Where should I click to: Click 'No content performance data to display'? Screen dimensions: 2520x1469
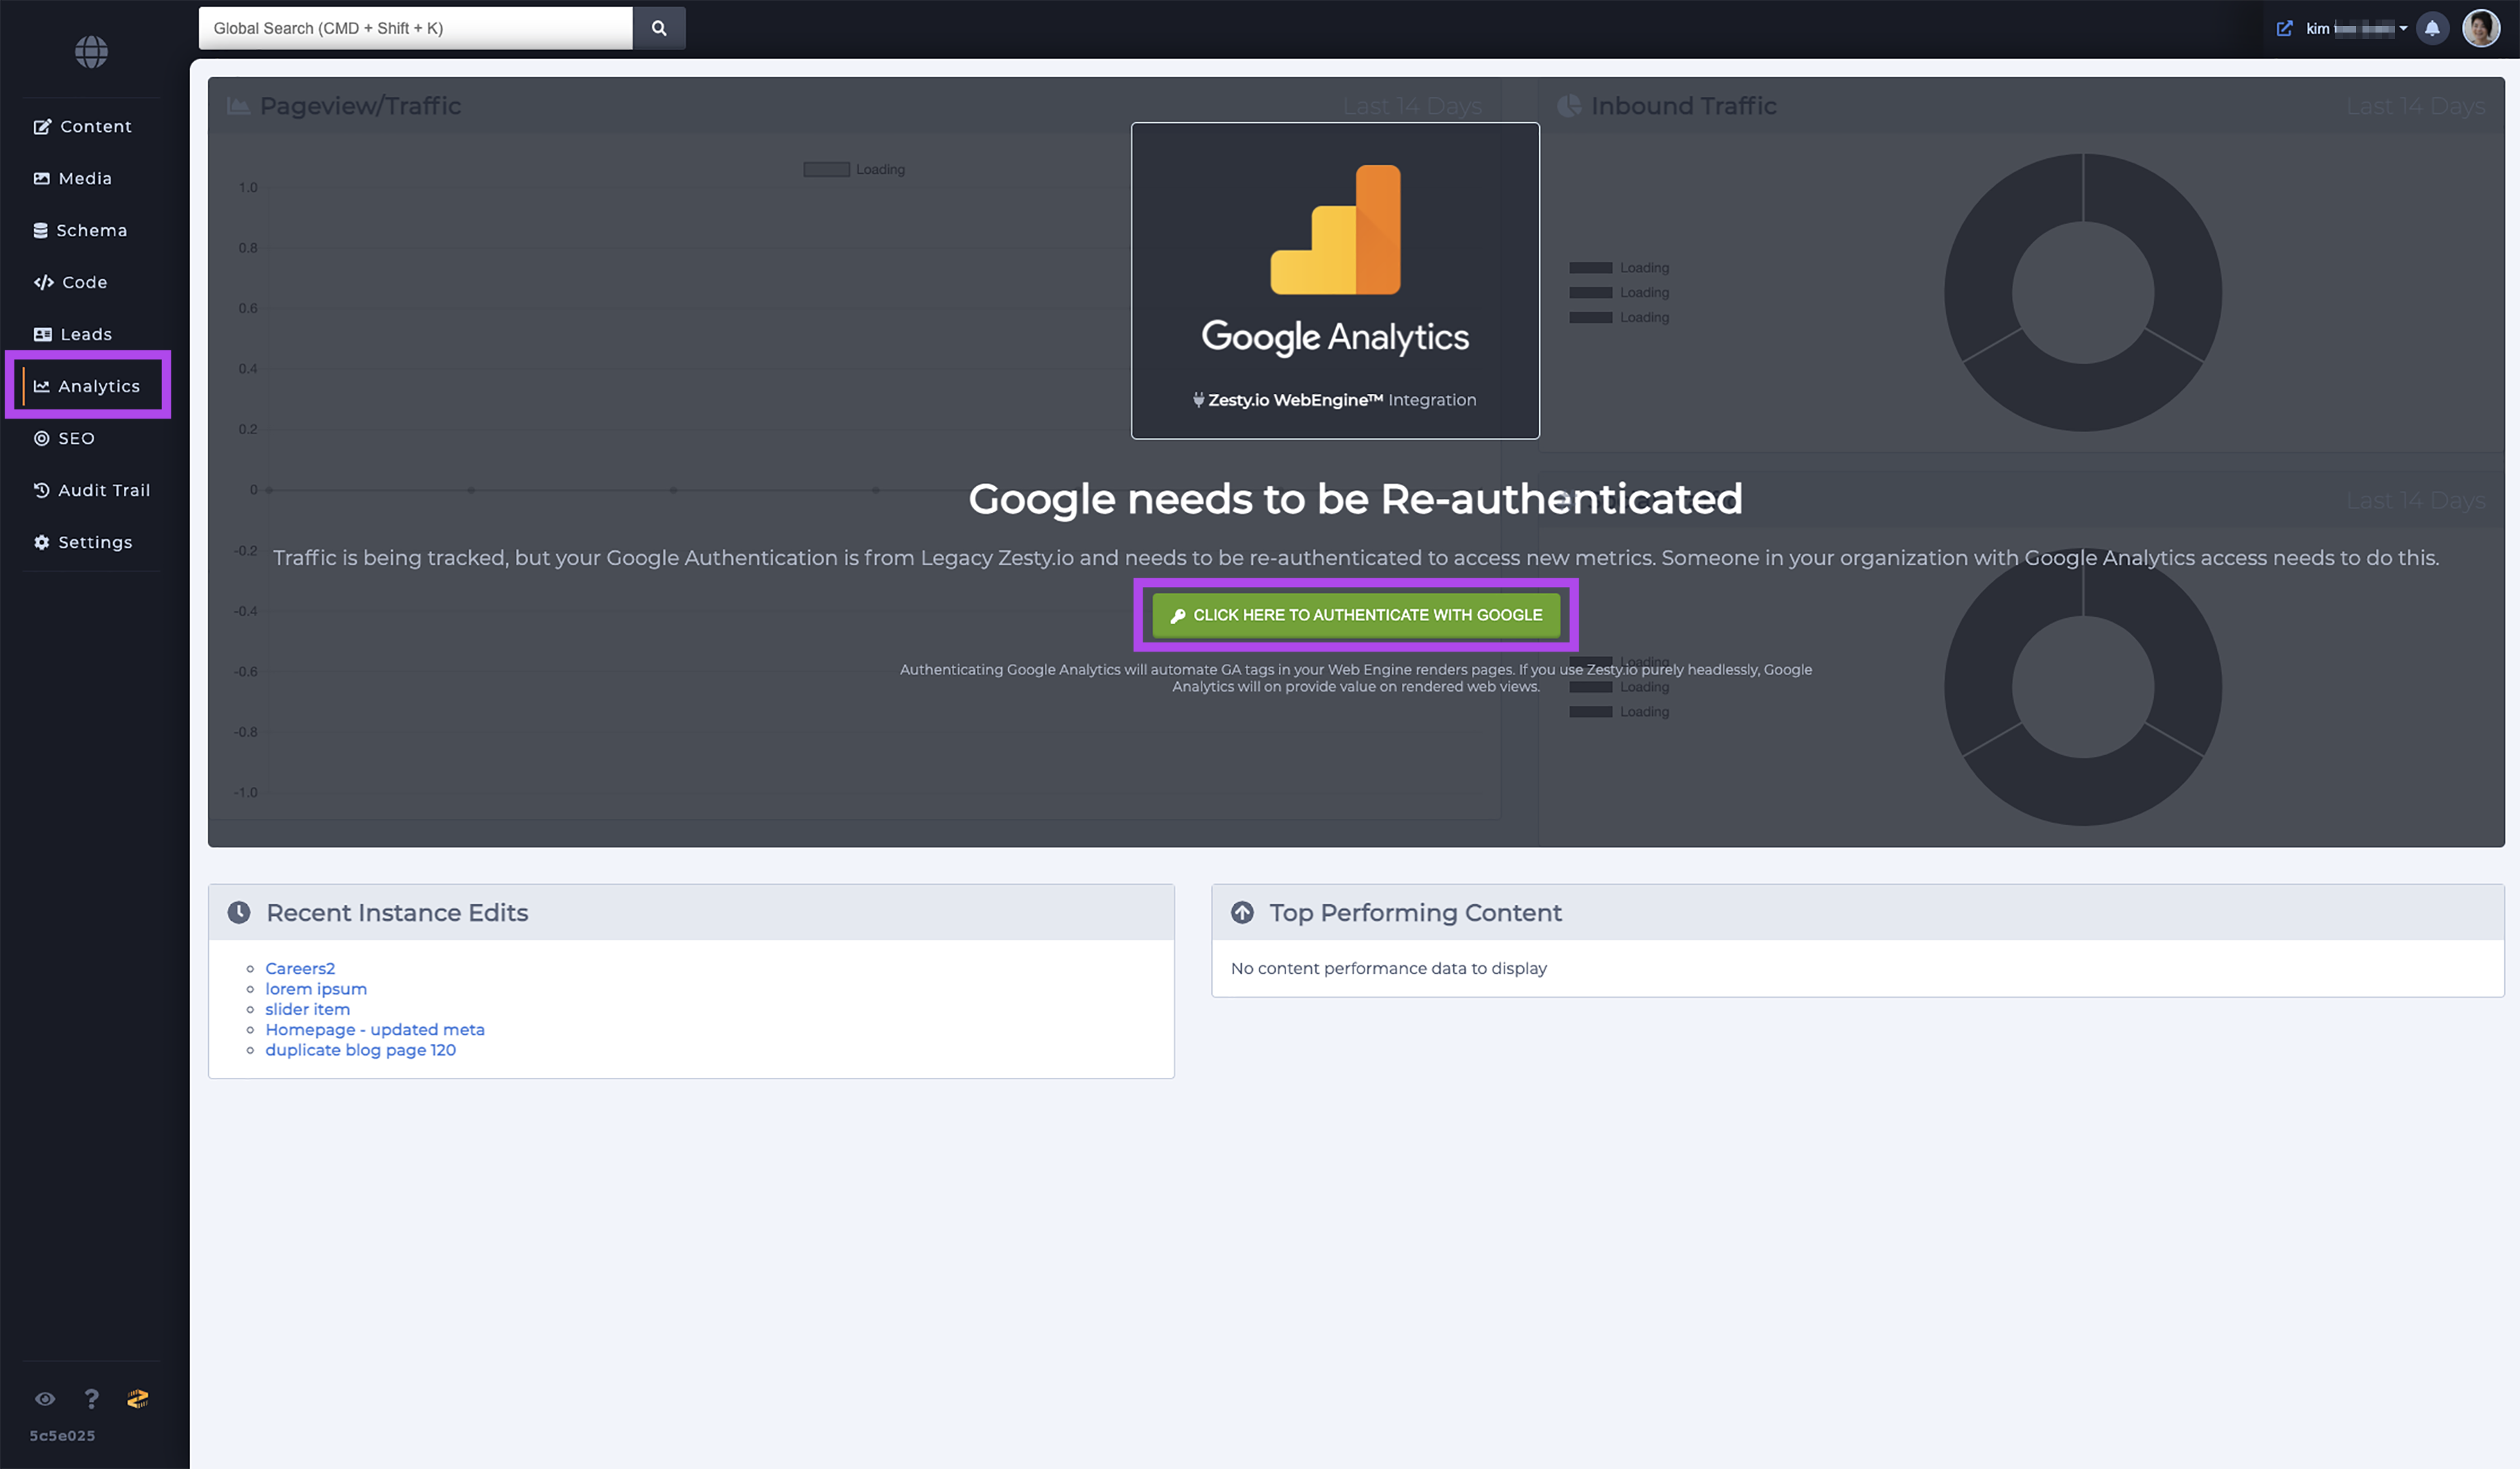[1389, 968]
